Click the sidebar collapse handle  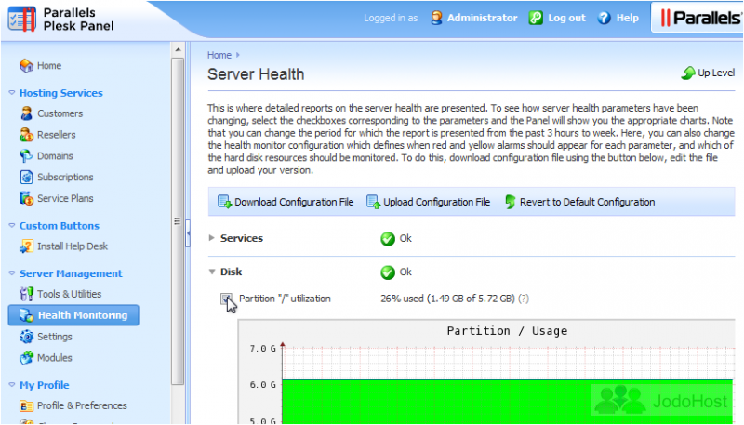pyautogui.click(x=188, y=233)
